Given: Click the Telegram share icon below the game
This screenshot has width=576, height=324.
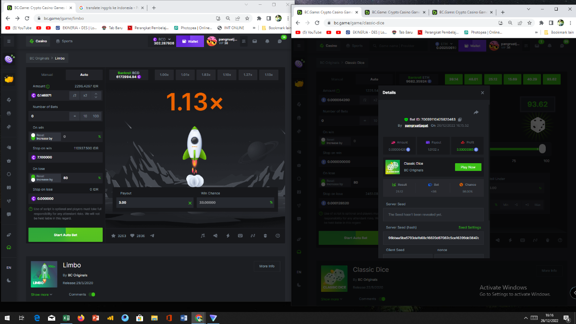Looking at the screenshot, I should click(153, 236).
